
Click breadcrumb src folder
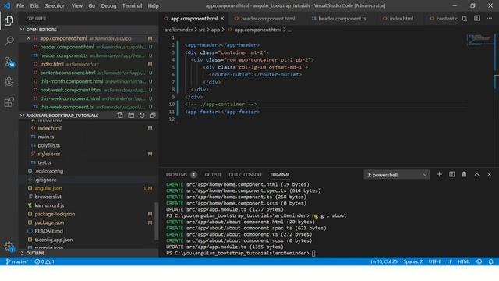(x=202, y=30)
